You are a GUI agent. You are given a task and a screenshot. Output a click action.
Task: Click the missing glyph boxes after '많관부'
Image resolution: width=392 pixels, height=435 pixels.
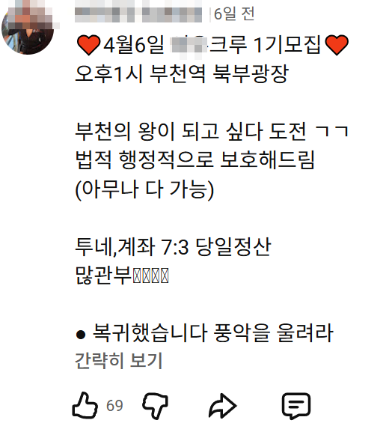pyautogui.click(x=151, y=276)
